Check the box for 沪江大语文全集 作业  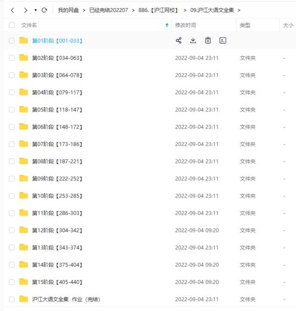[x=12, y=299]
